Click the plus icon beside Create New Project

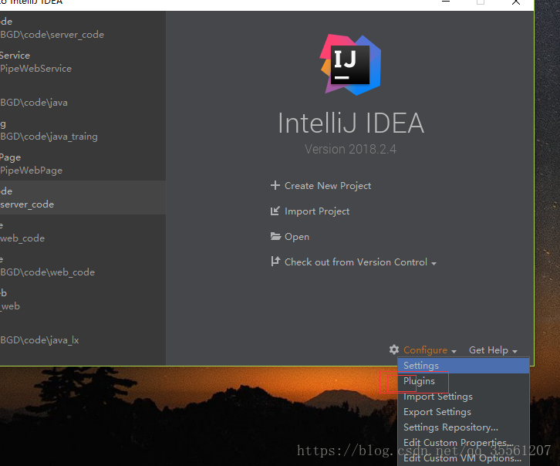[x=275, y=185]
